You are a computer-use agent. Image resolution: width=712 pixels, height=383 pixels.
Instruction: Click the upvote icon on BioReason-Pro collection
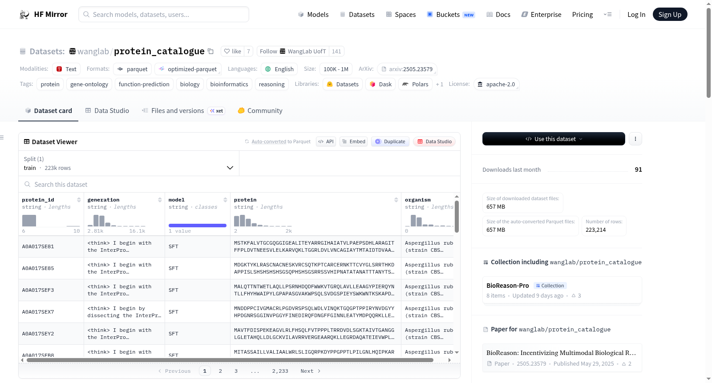point(574,296)
